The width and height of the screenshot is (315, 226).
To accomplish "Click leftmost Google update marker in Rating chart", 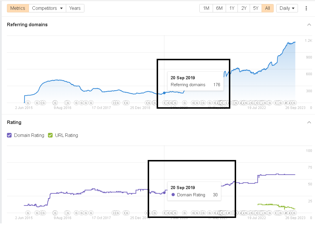I will (28, 213).
